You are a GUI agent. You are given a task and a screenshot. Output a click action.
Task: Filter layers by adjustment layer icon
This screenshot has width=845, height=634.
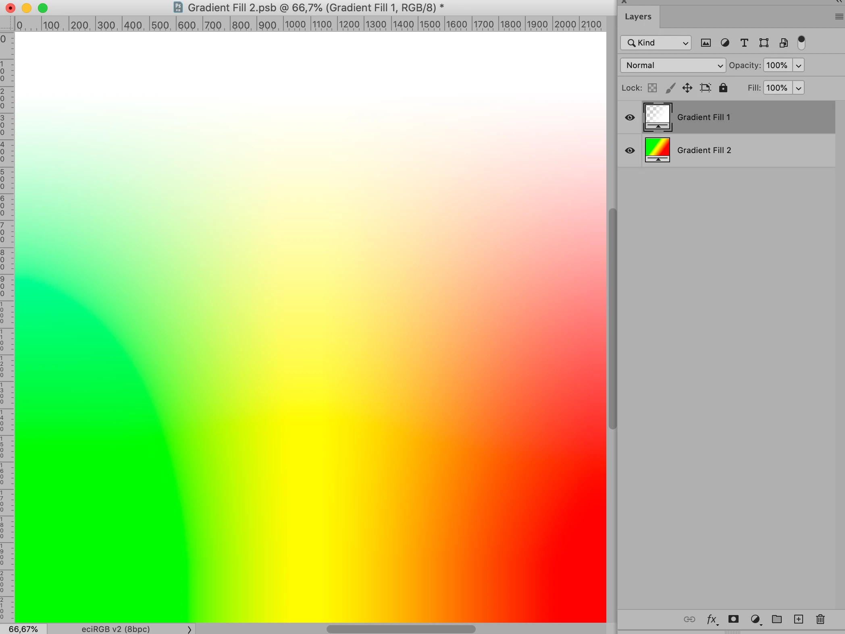725,43
